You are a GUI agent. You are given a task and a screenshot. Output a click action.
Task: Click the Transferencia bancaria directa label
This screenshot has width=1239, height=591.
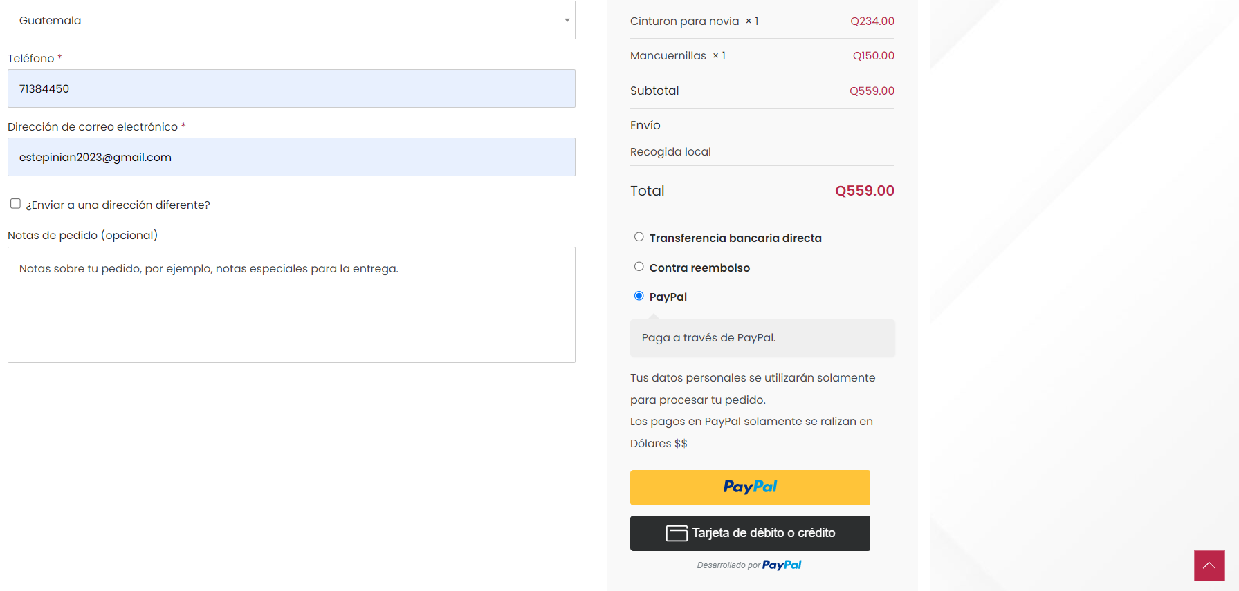point(735,238)
